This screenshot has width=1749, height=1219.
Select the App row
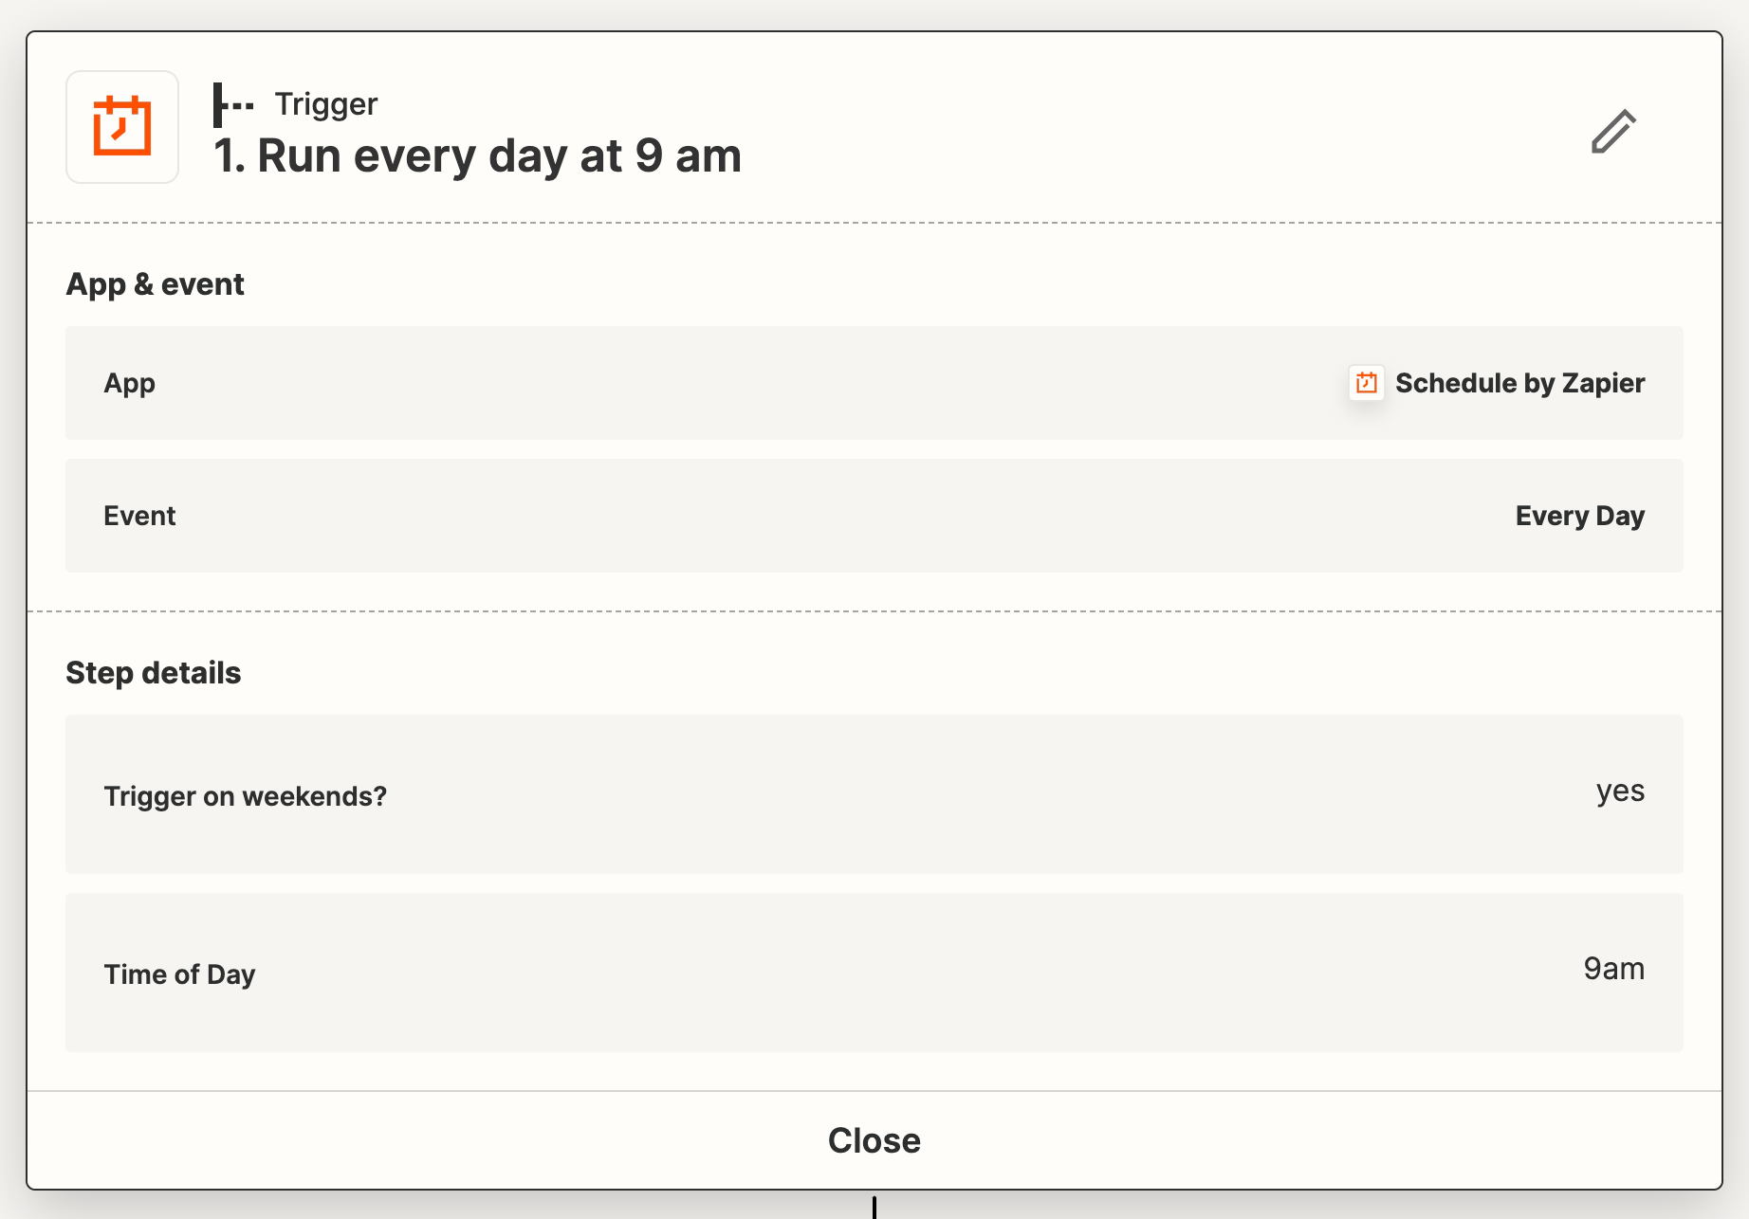tap(874, 383)
